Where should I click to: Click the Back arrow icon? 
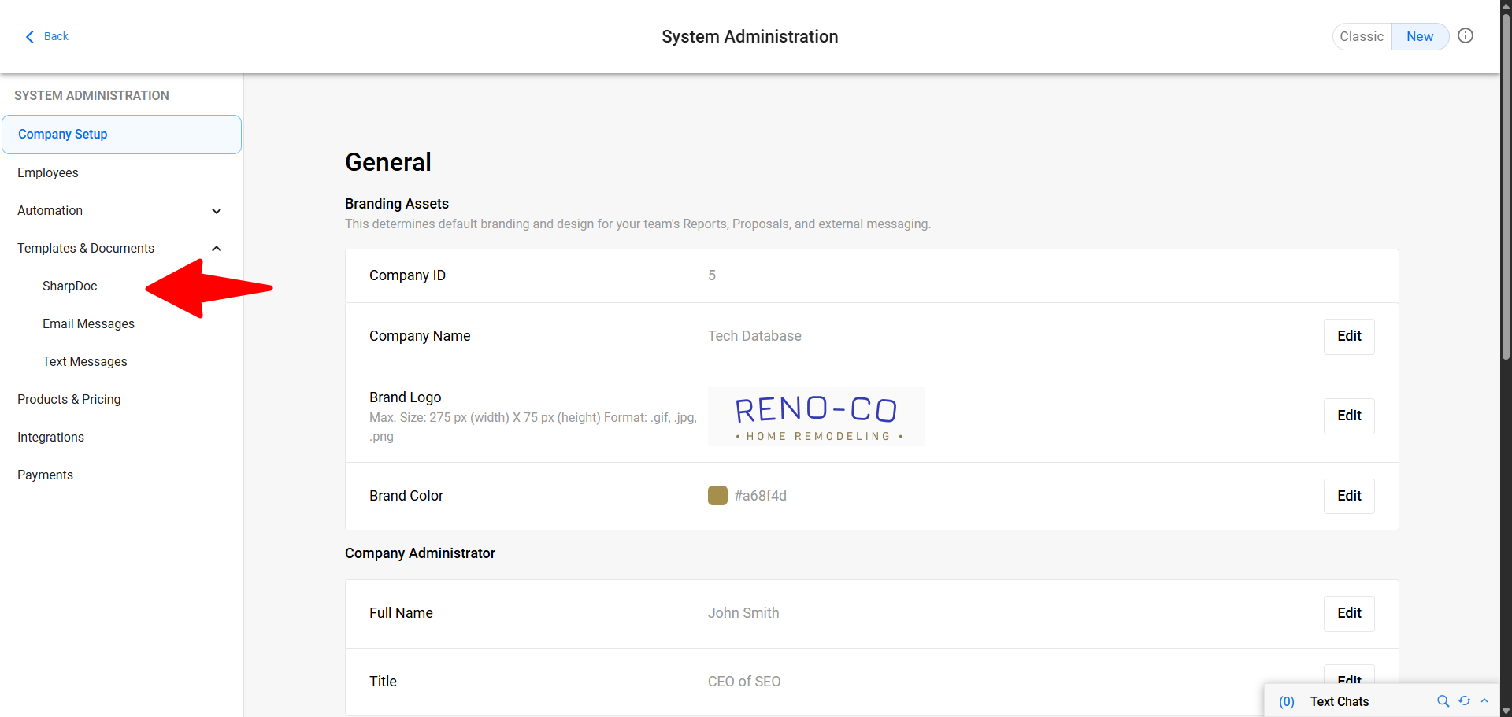[x=30, y=36]
